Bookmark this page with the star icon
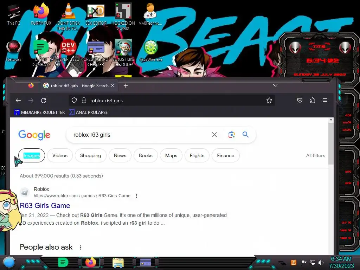This screenshot has height=270, width=360. point(269,100)
